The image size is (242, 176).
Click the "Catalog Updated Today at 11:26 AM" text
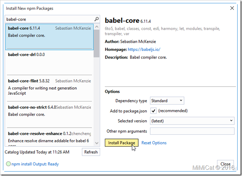[37, 152]
